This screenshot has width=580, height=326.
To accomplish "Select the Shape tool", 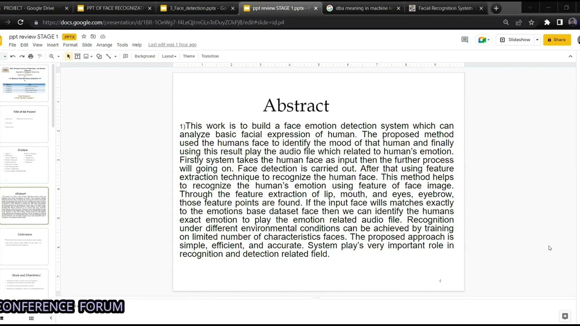I will tap(99, 56).
